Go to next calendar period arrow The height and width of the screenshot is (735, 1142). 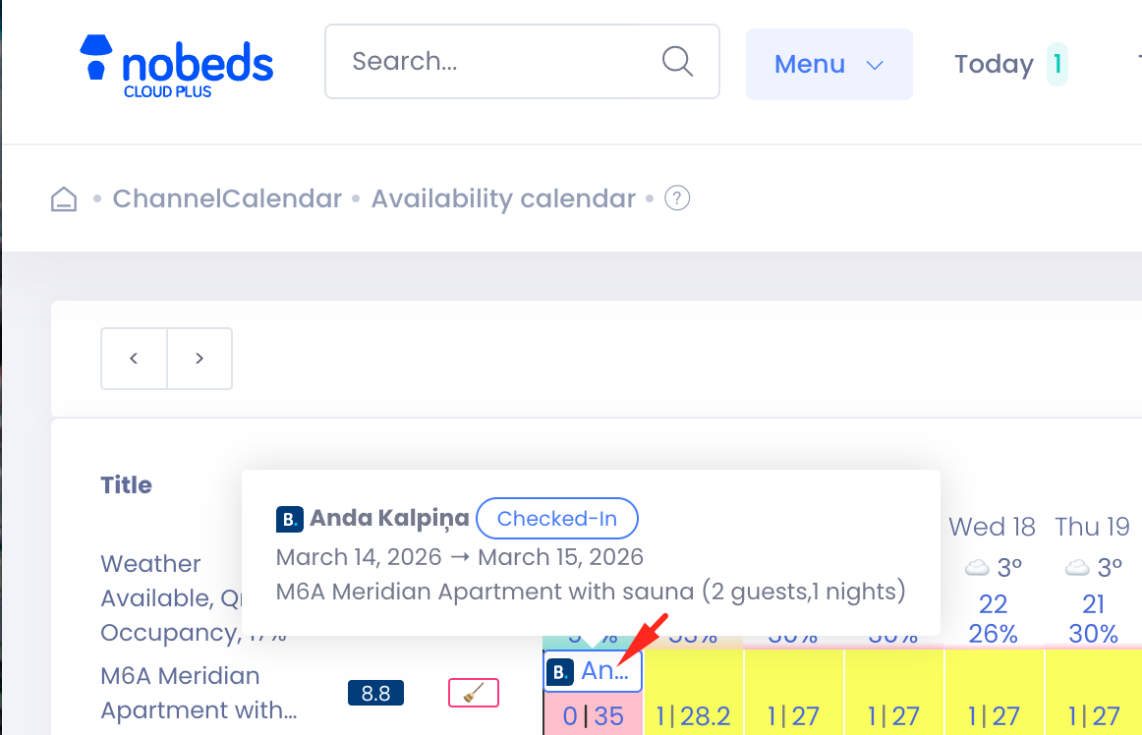(200, 359)
